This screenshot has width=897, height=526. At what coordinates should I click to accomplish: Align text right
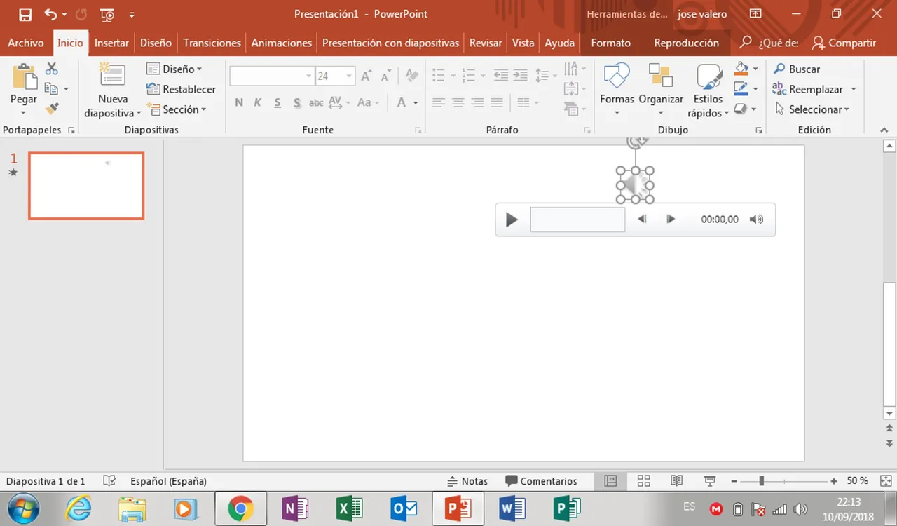tap(477, 102)
